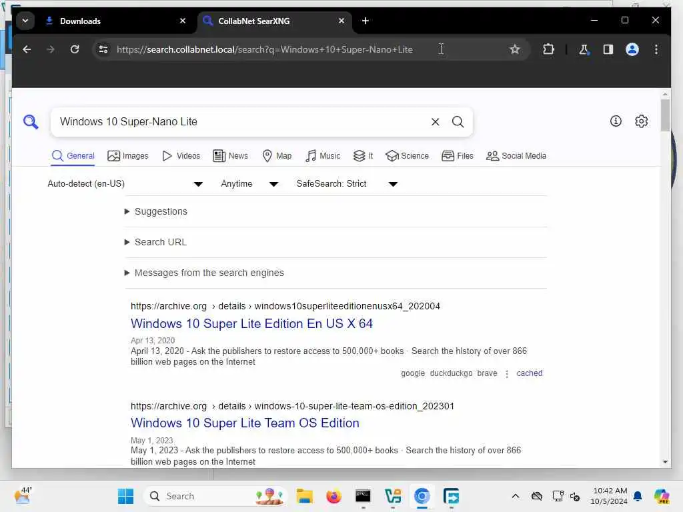Clear the search query with X

click(x=435, y=122)
